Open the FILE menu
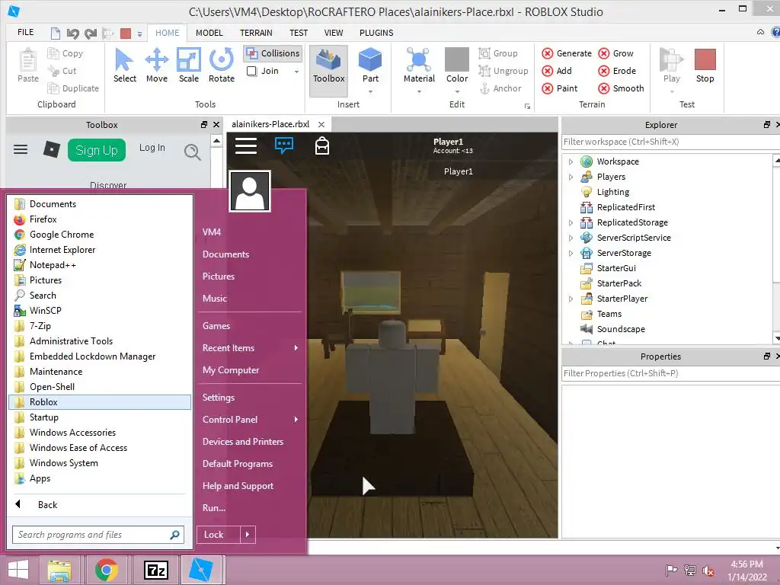The width and height of the screenshot is (780, 585). tap(25, 32)
